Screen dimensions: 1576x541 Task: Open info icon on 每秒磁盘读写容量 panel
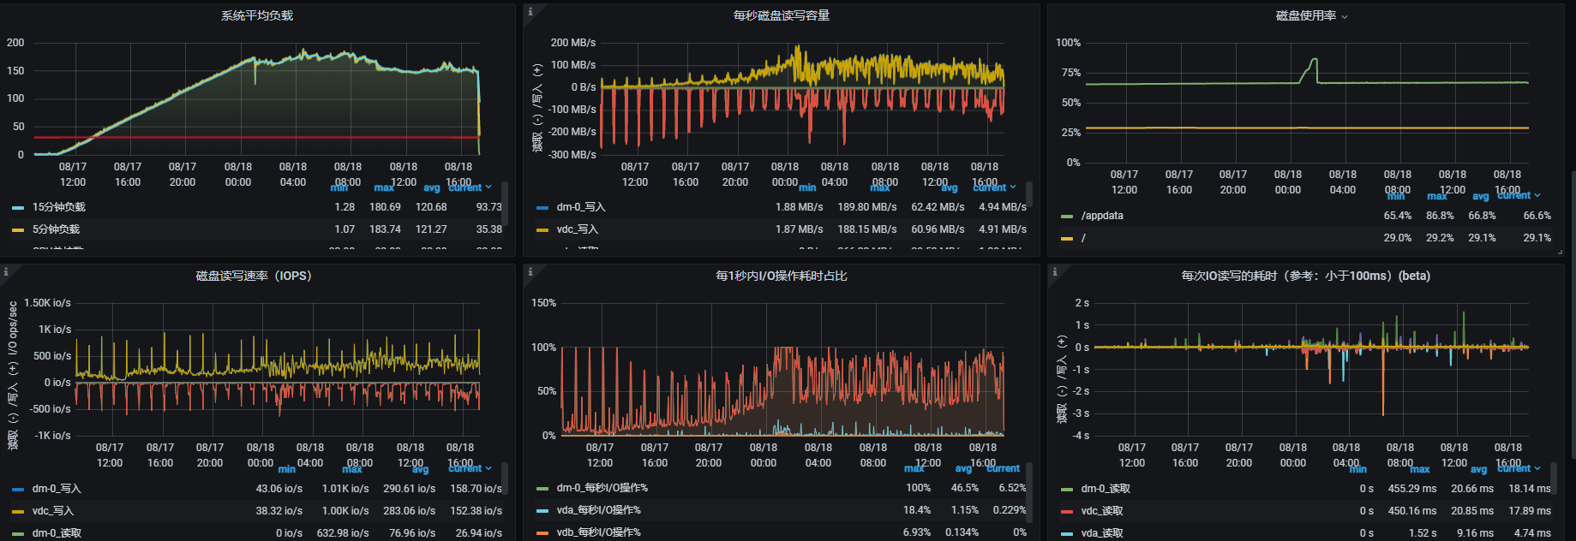coord(530,12)
